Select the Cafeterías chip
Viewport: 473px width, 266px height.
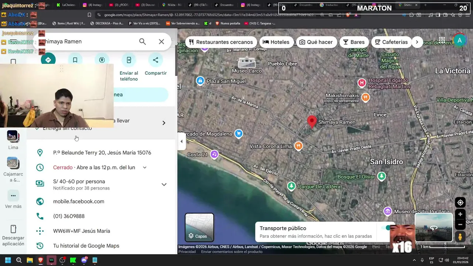(x=391, y=42)
